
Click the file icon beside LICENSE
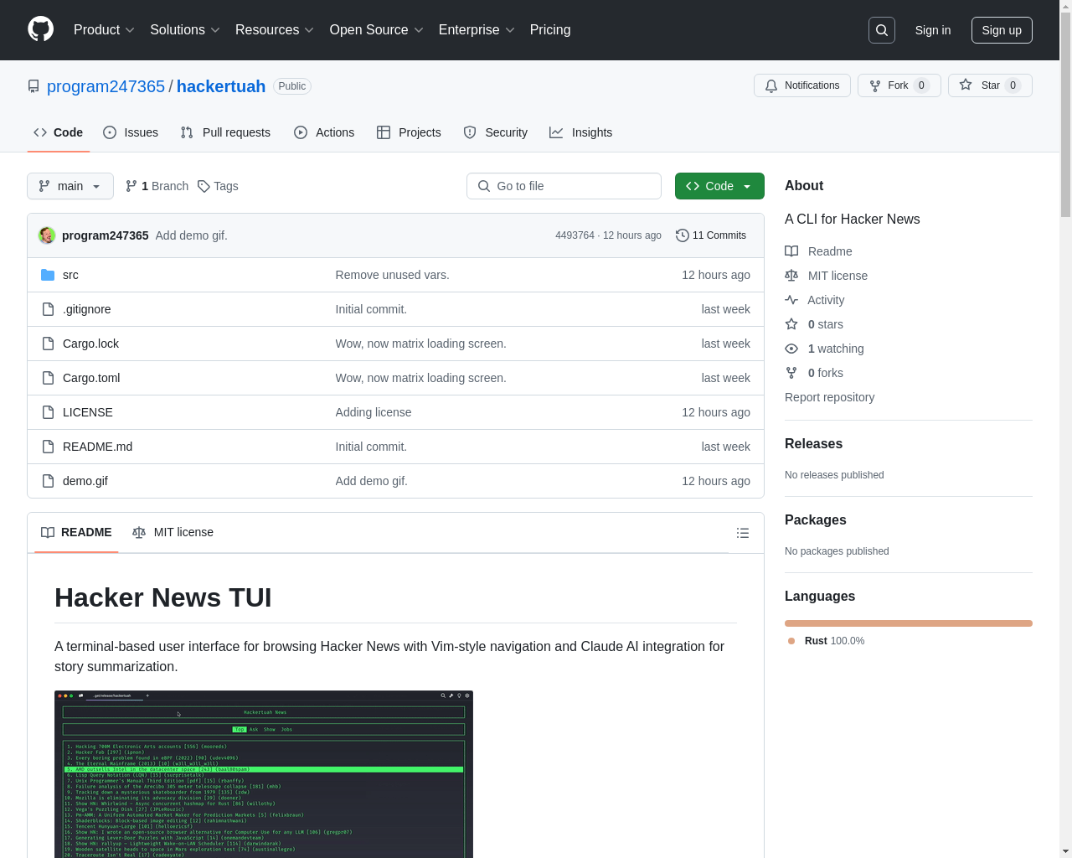click(48, 412)
